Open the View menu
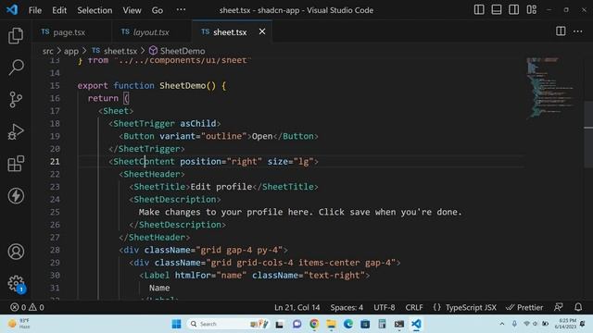 (x=132, y=10)
